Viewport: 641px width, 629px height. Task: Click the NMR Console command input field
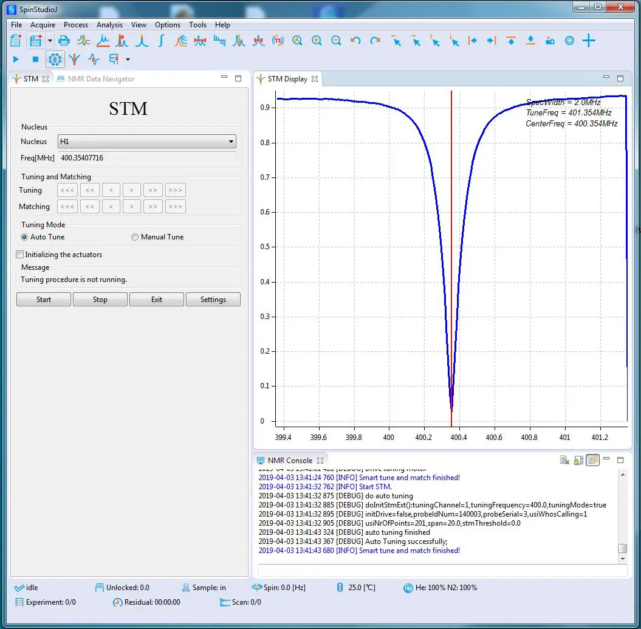[442, 571]
